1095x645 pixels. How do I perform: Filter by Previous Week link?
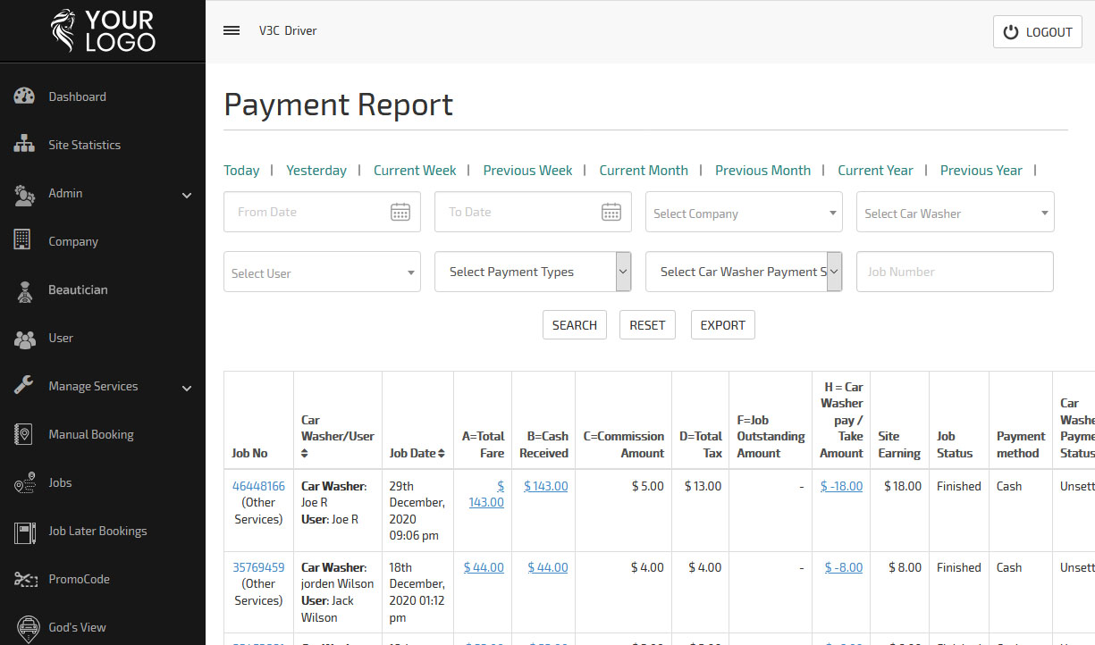tap(527, 171)
